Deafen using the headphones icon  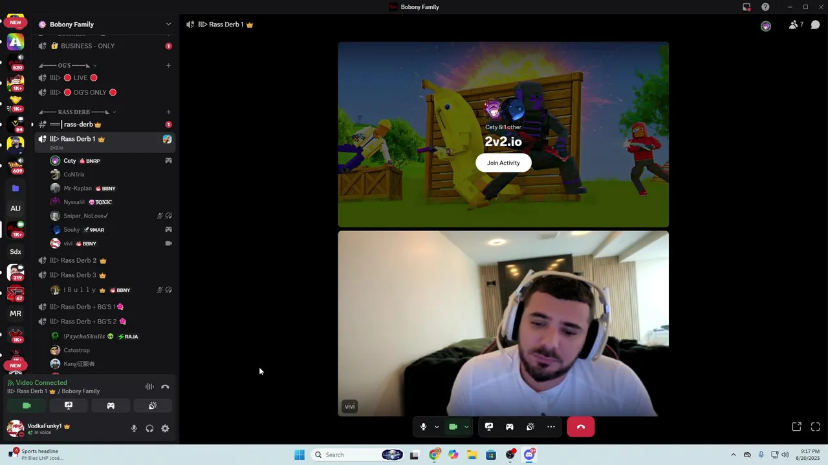click(149, 428)
